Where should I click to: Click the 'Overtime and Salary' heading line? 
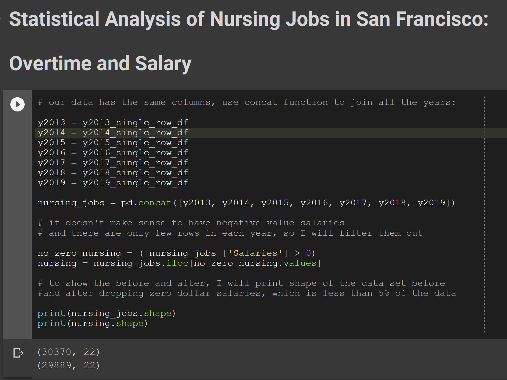[100, 63]
